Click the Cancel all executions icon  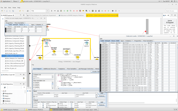tap(77, 11)
